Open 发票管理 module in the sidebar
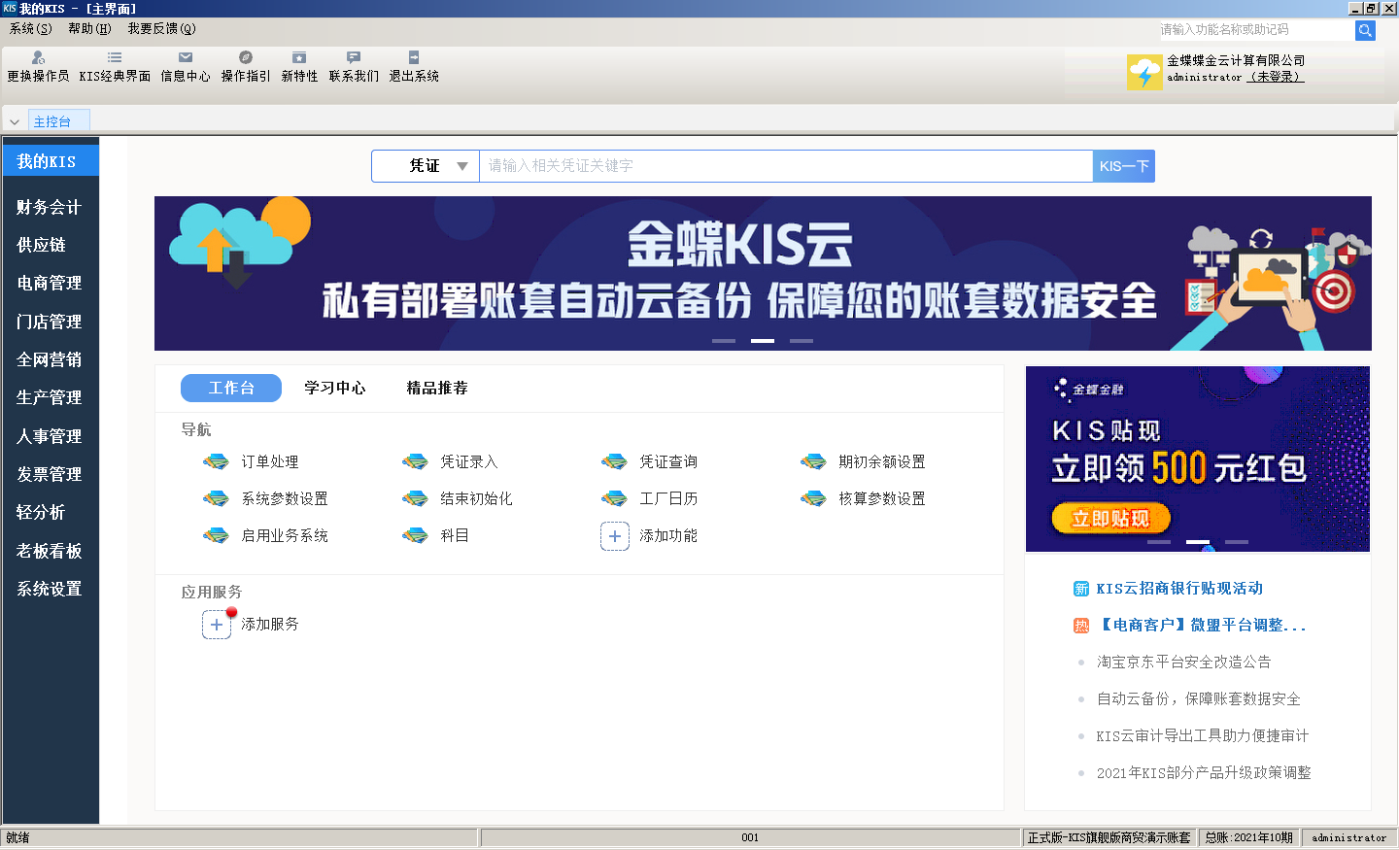This screenshot has height=850, width=1399. (51, 474)
